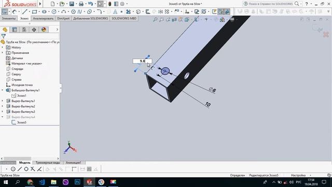Select the Offset Entities tool

tap(148, 11)
